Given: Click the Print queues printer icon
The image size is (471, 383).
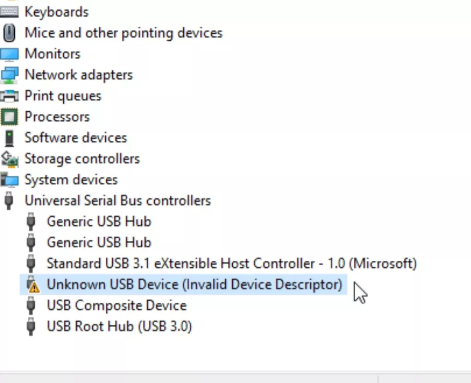Looking at the screenshot, I should [9, 96].
